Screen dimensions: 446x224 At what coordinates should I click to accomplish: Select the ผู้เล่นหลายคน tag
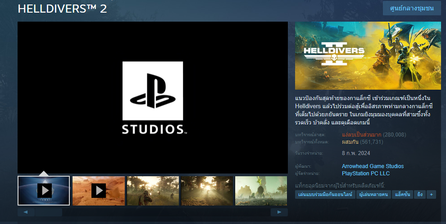pos(373,195)
